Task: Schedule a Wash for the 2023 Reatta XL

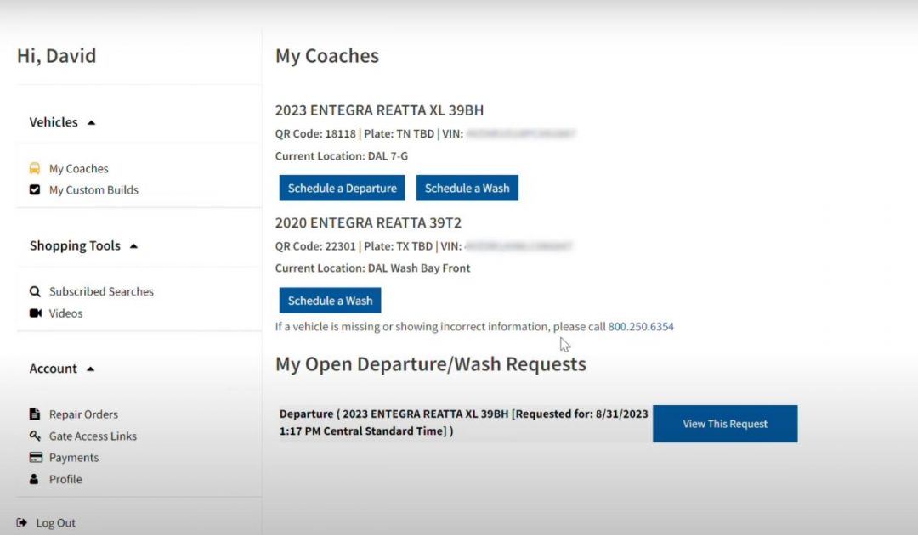Action: 467,188
